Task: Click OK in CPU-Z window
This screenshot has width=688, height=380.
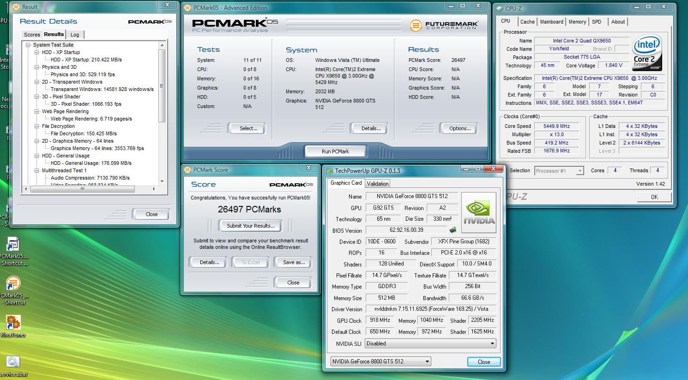Action: pos(654,197)
